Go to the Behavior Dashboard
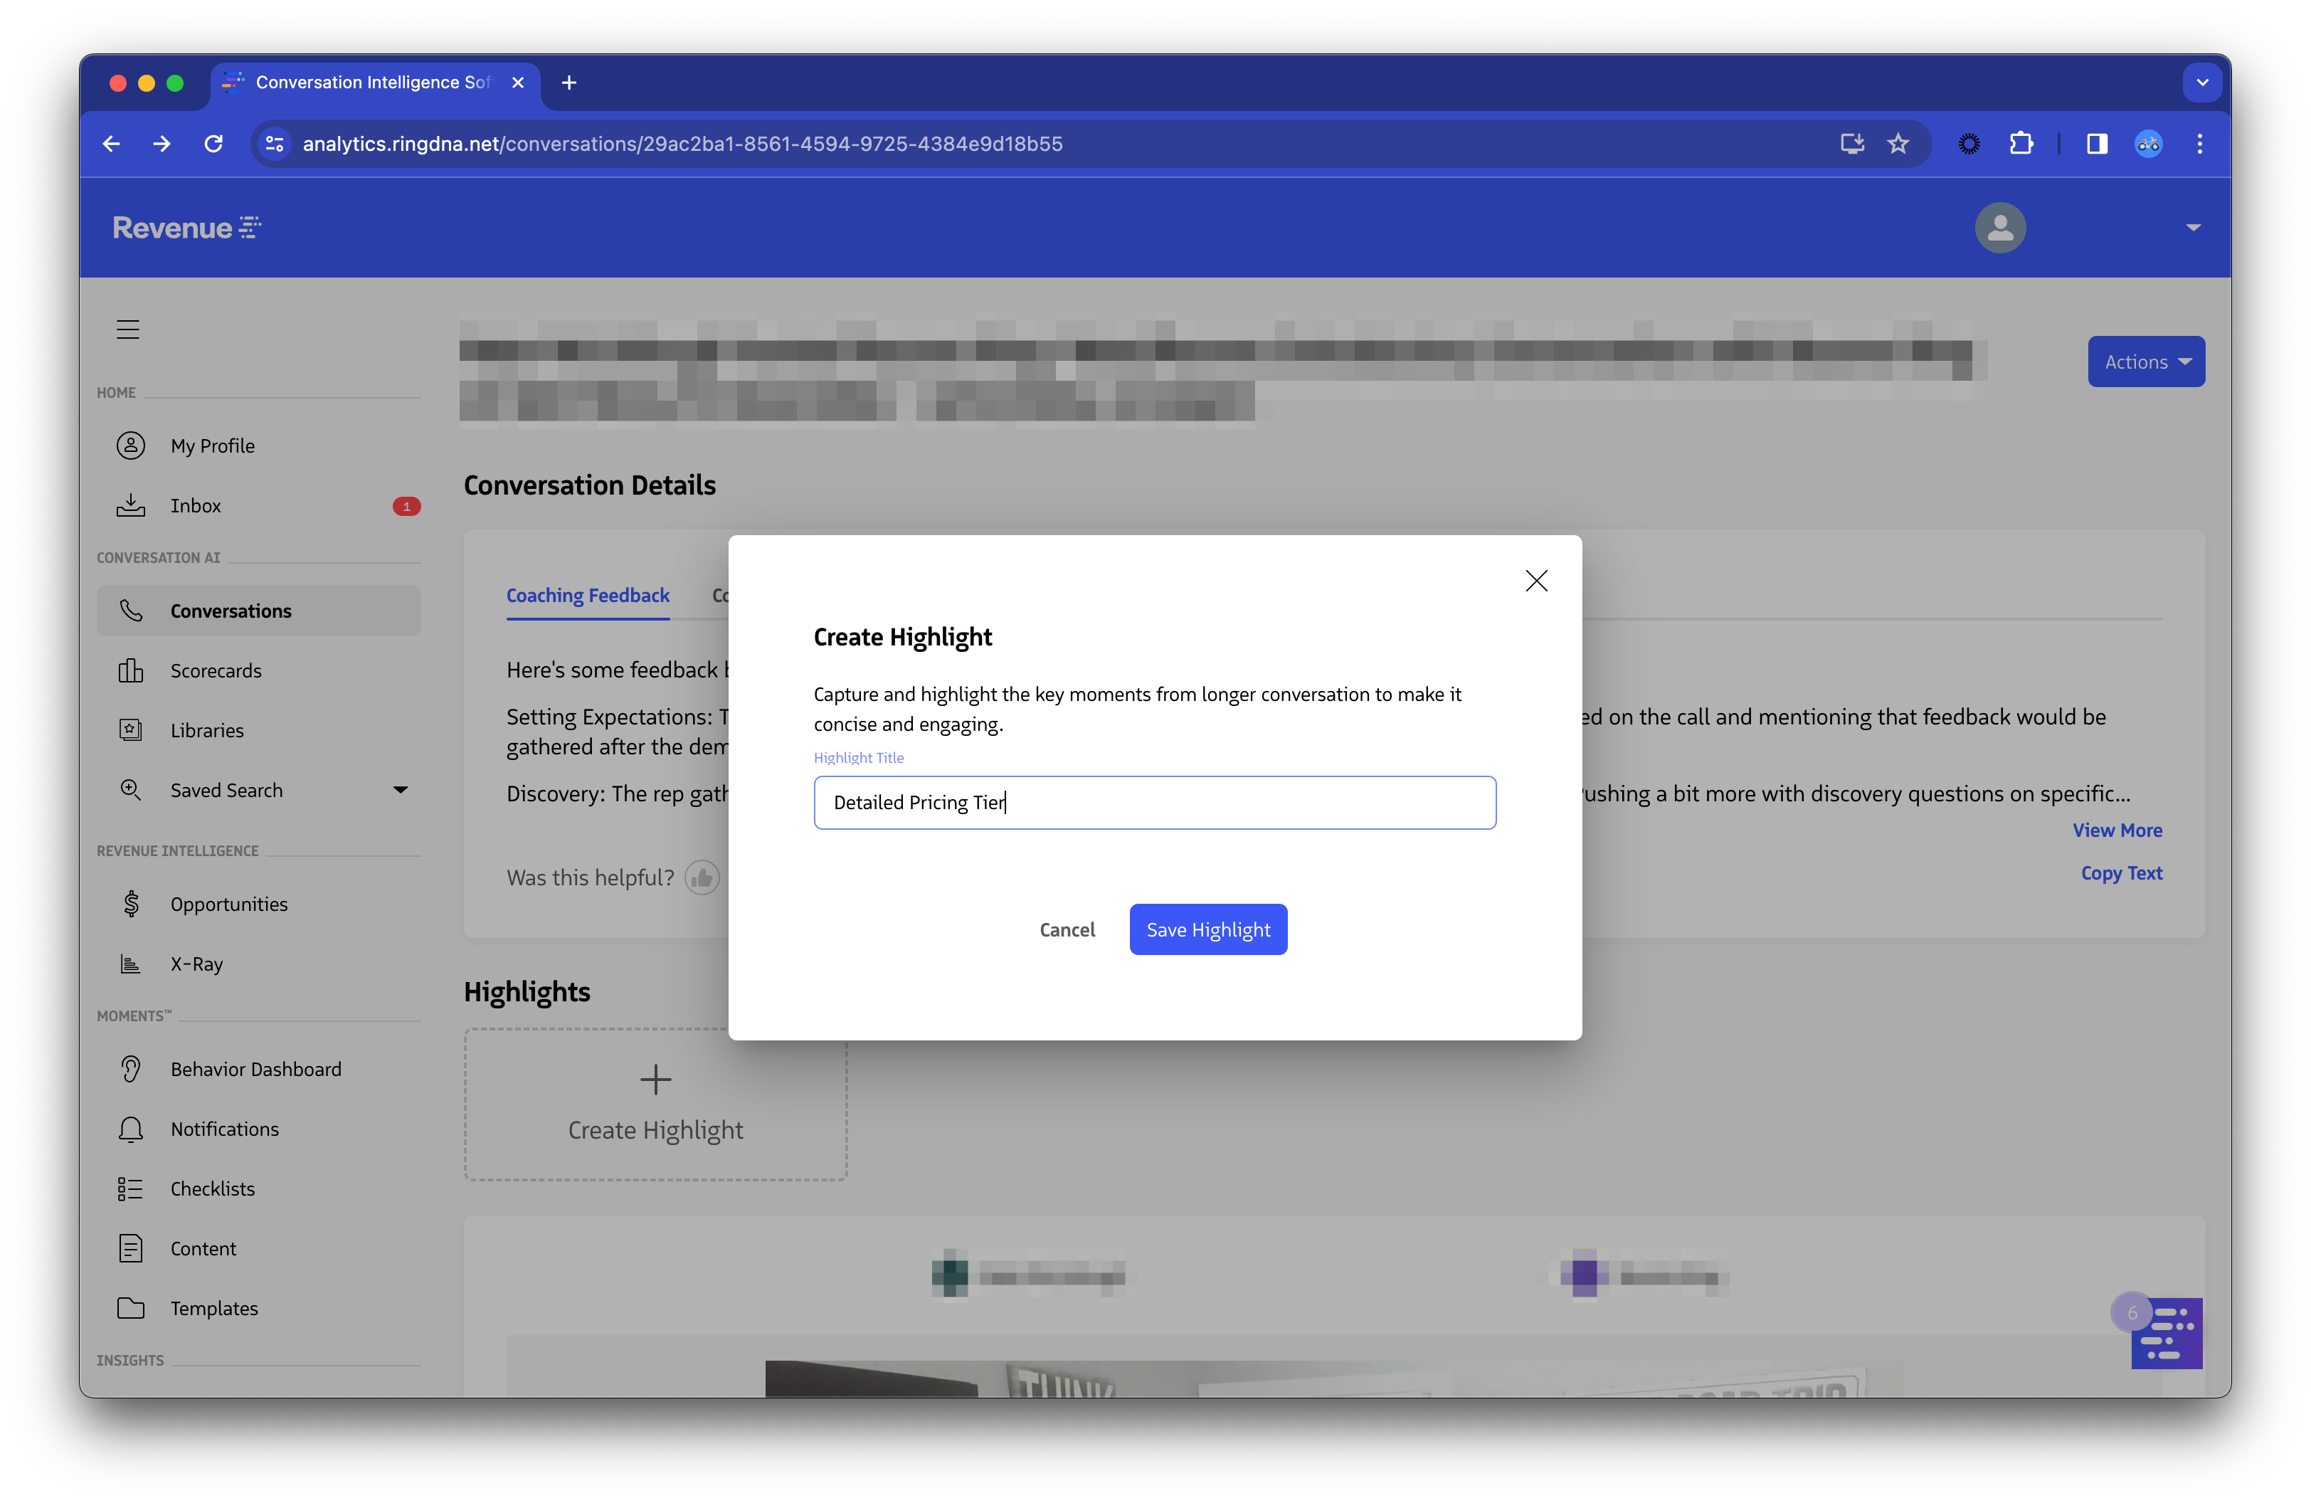The height and width of the screenshot is (1503, 2311). 255,1068
